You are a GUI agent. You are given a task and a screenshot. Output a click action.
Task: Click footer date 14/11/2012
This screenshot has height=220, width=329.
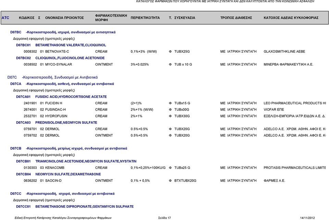[x=307, y=218]
